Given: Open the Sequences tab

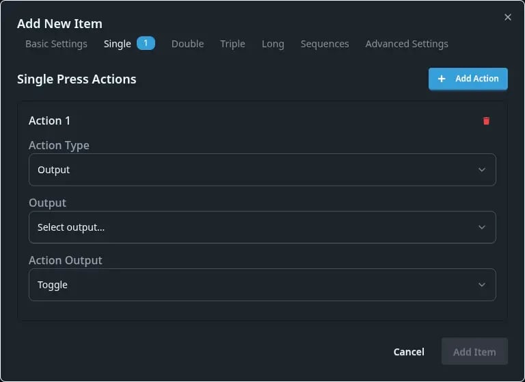Looking at the screenshot, I should point(325,44).
